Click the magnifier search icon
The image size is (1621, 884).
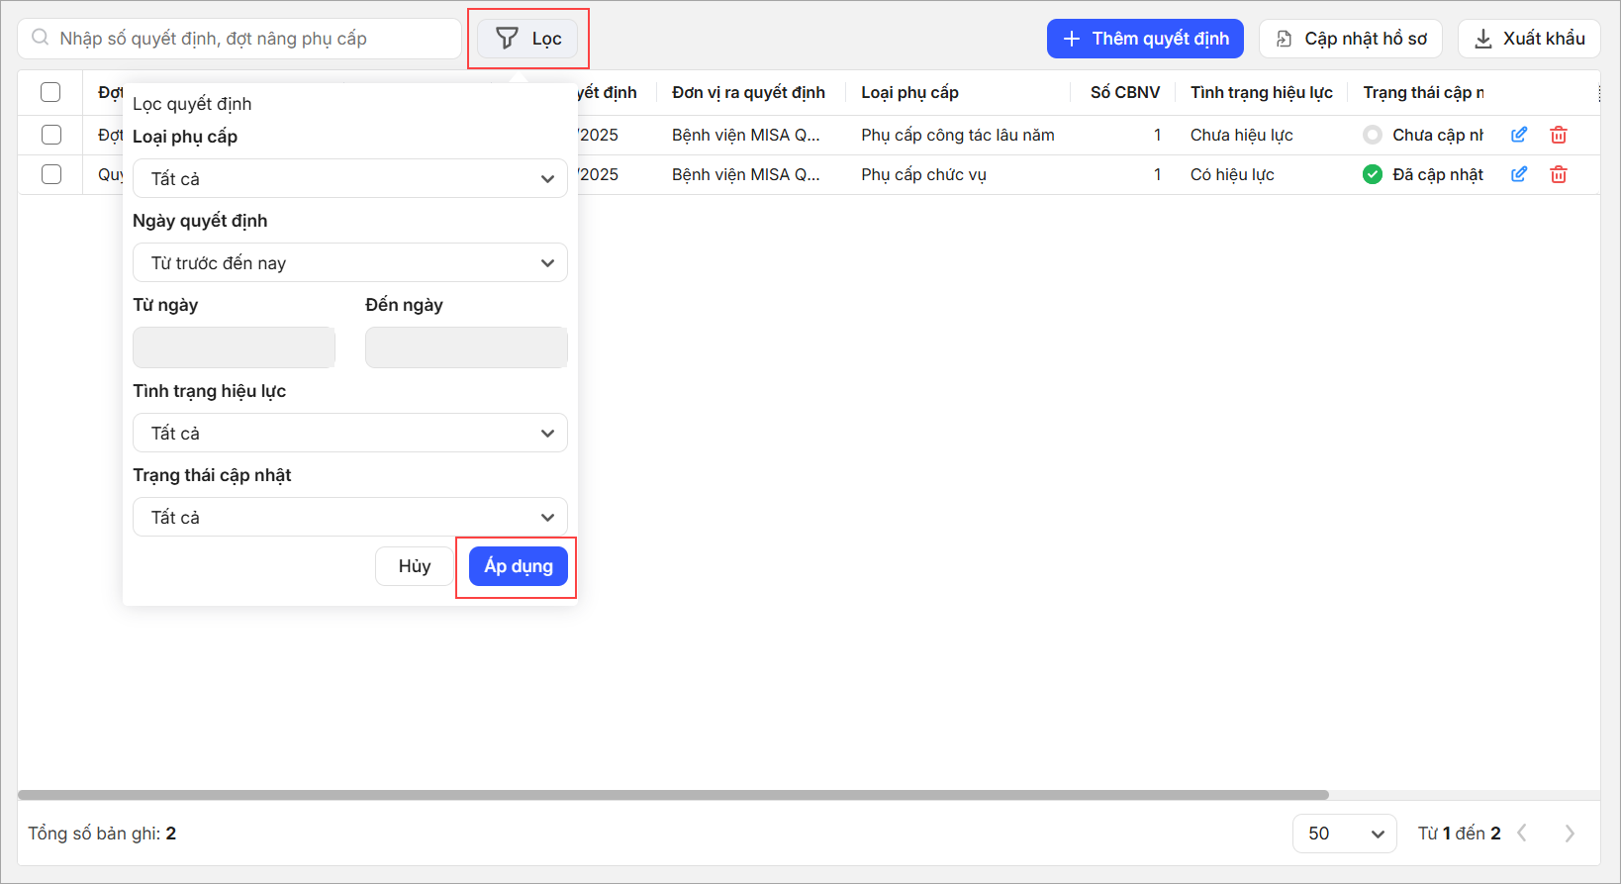[x=41, y=38]
